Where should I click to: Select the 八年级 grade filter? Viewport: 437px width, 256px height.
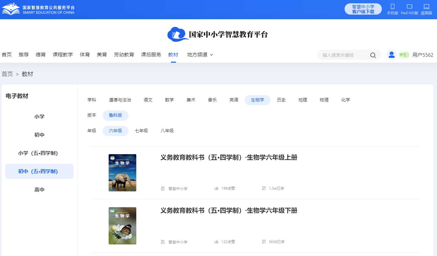point(167,131)
